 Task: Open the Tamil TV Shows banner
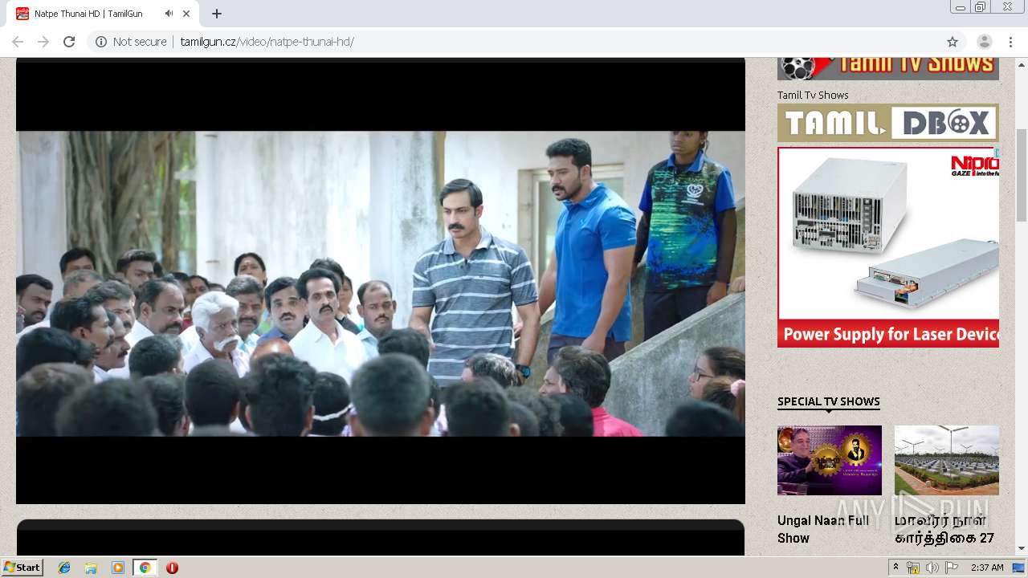pyautogui.click(x=888, y=68)
